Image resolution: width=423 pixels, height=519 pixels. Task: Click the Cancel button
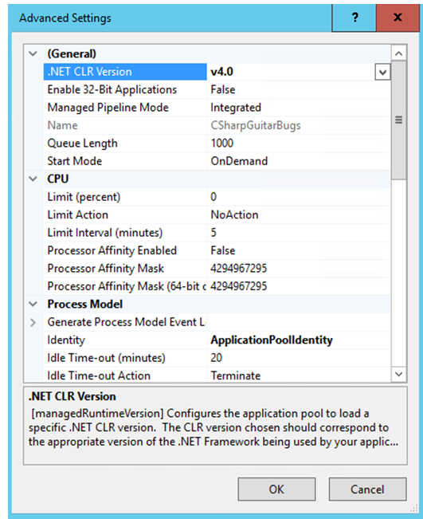tap(367, 490)
